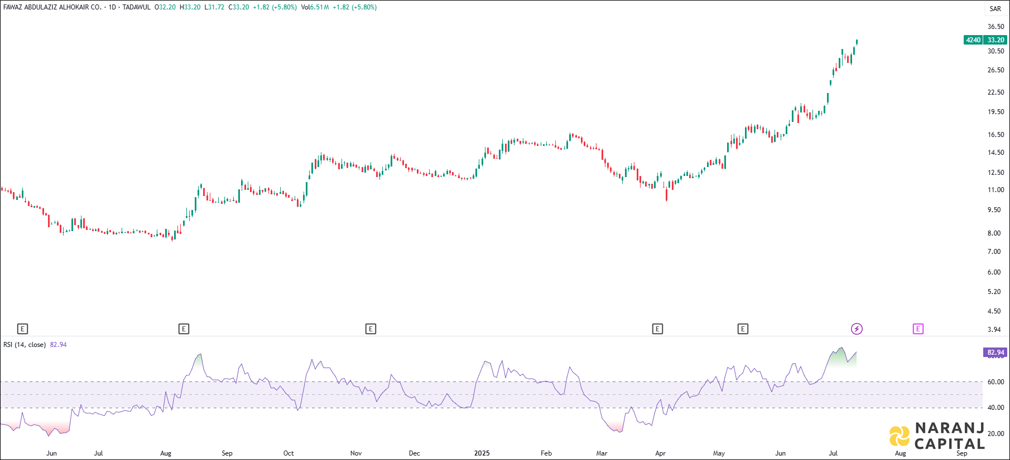
Task: Open the RSI (14, close) indicator legend
Action: click(x=25, y=345)
